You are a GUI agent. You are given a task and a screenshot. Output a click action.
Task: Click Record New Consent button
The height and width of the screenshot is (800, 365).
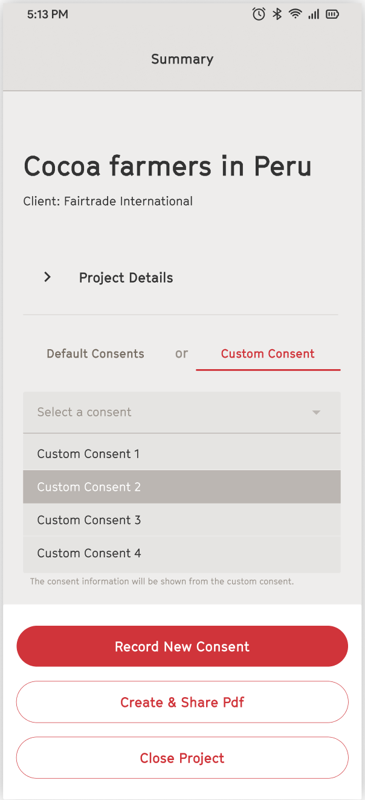tap(182, 646)
